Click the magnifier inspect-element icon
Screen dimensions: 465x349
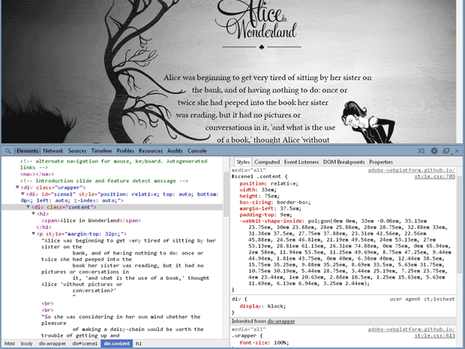point(7,151)
